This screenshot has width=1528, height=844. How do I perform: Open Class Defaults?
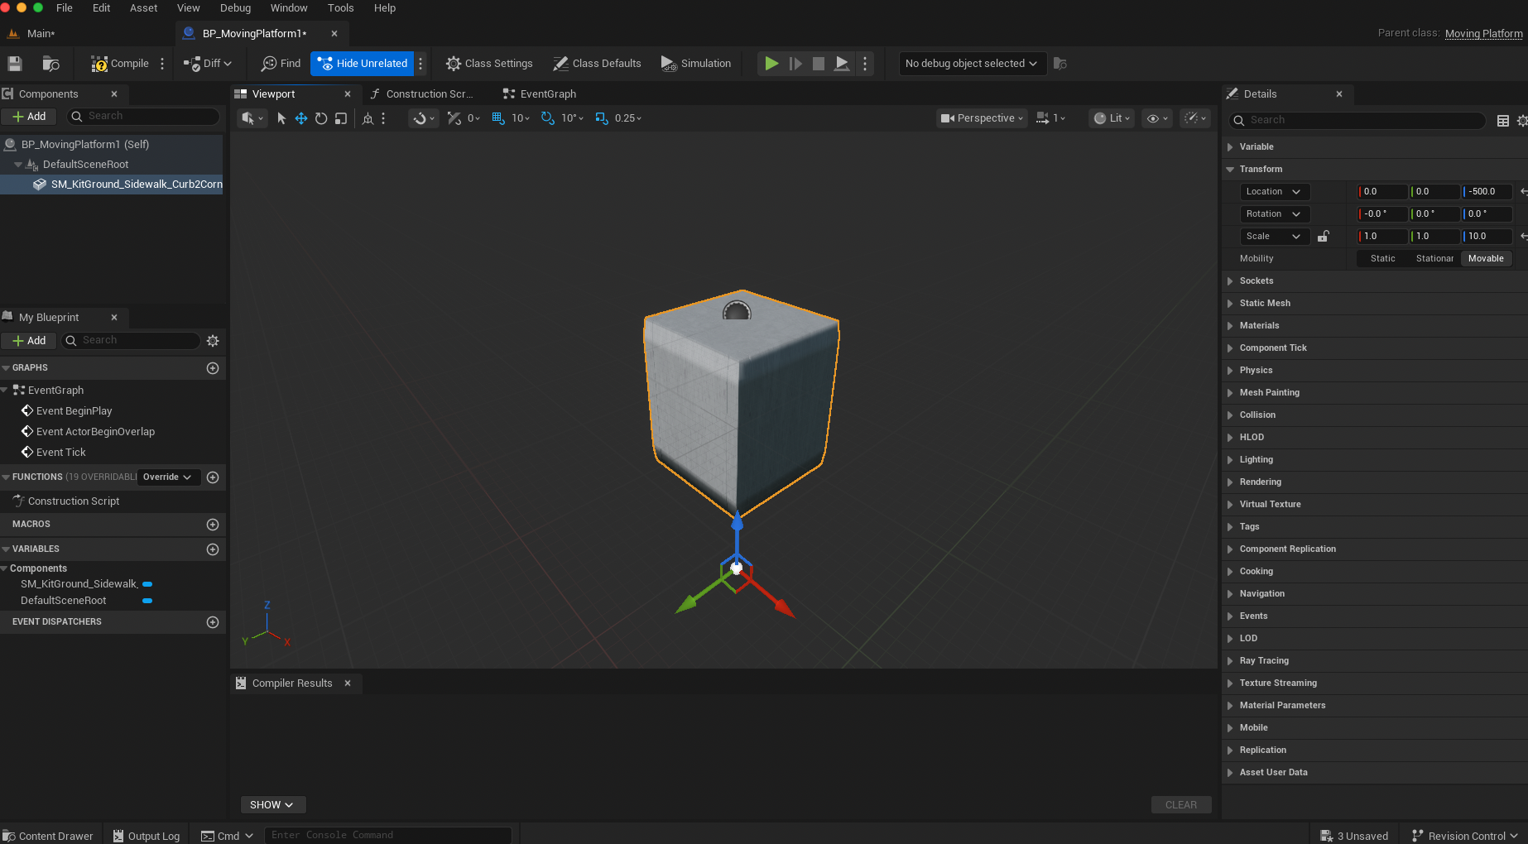point(597,64)
